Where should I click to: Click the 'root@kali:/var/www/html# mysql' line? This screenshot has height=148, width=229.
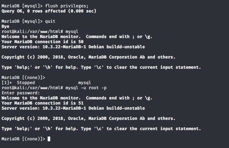40,32
